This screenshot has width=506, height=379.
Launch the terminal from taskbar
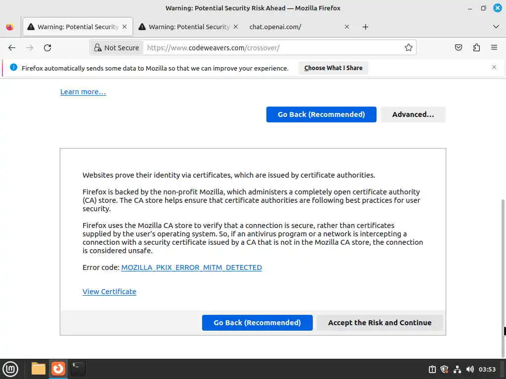[78, 369]
